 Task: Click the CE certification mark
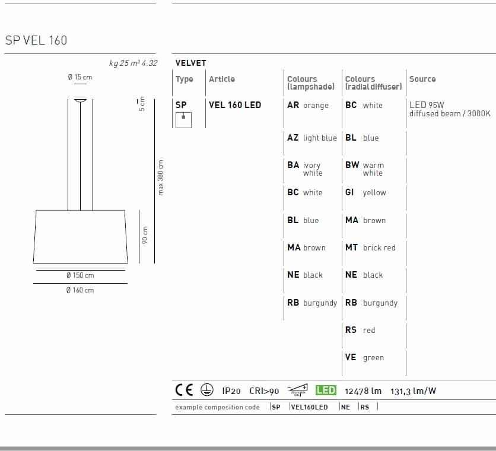(x=185, y=390)
